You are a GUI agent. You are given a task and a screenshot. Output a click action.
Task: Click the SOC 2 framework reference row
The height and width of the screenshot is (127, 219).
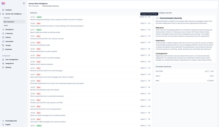[x=185, y=76]
